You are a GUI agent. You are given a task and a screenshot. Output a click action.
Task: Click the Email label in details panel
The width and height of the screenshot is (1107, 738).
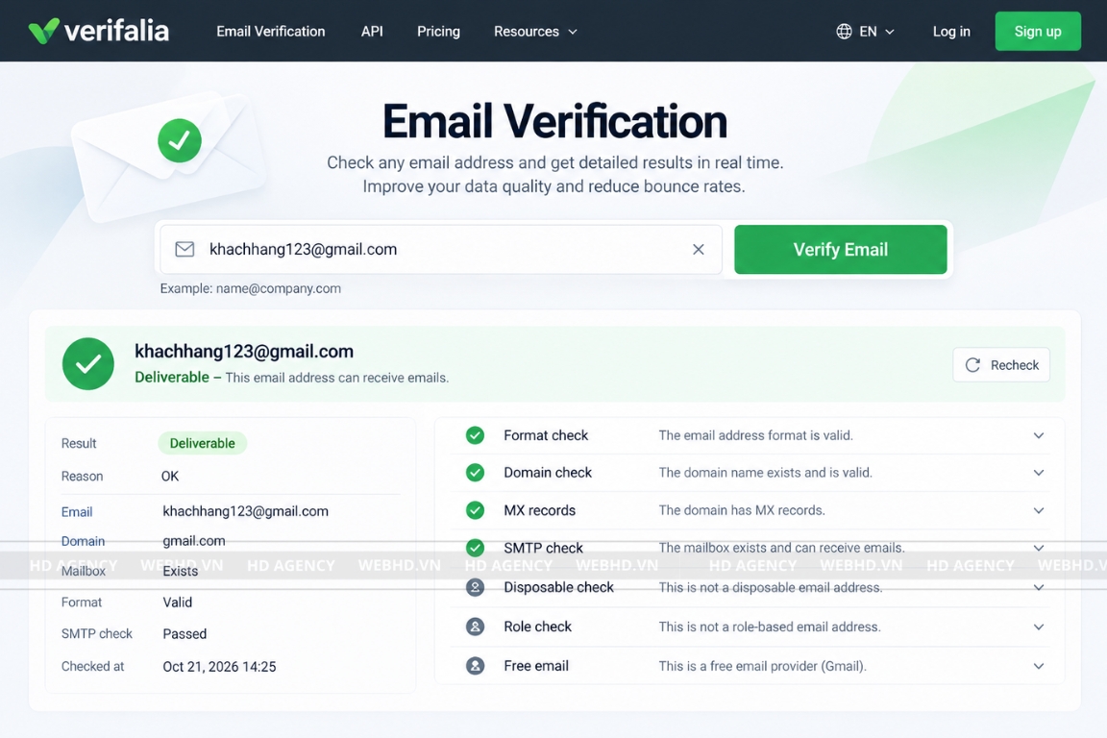pos(77,512)
